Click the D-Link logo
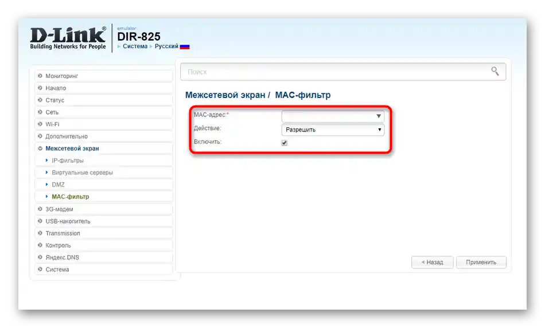Viewport: 545px width, 328px height. 68,38
